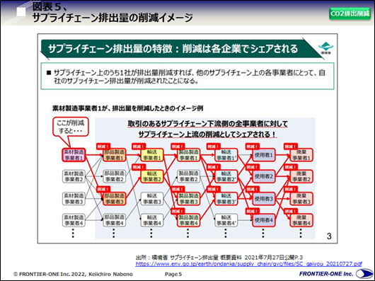Select the 使用者3 box
This screenshot has height=281, width=375.
[263, 199]
